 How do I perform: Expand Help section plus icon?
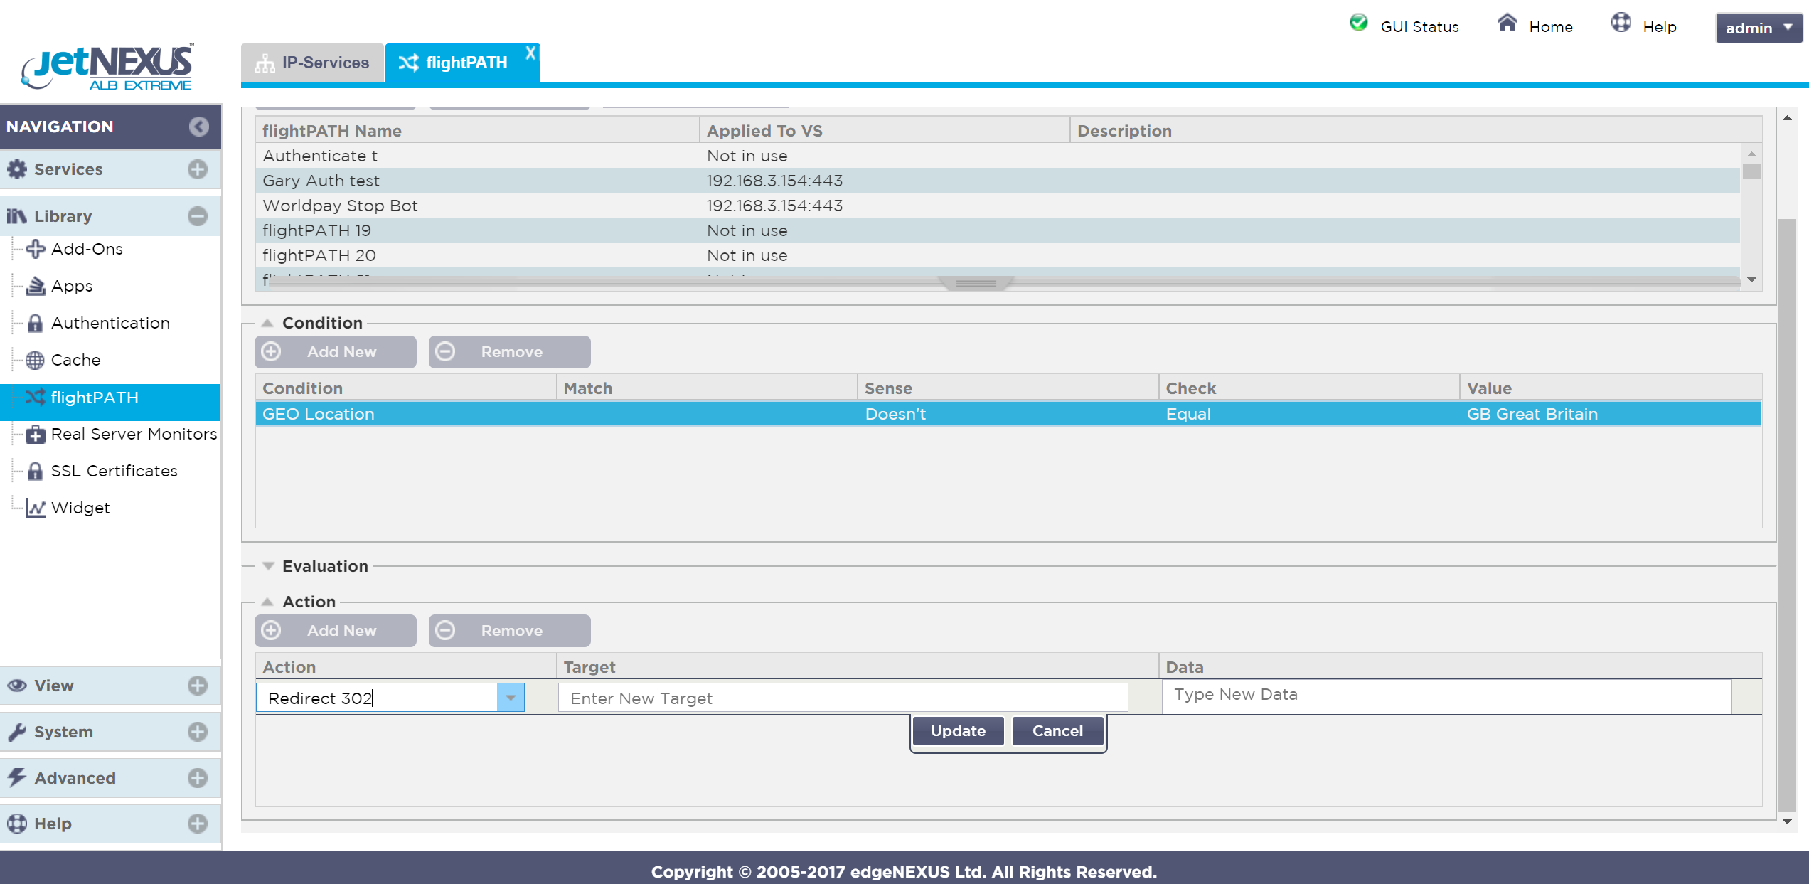[x=198, y=824]
